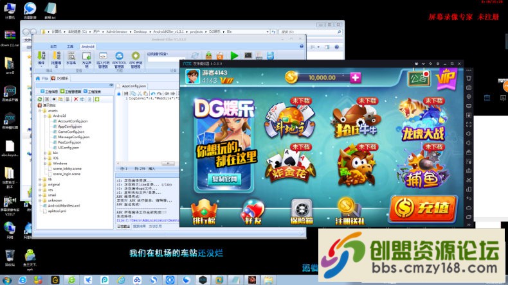Viewport: 508px width, 285px height.
Task: Click the 编译 compile ribbon icon
Action: tap(41, 58)
